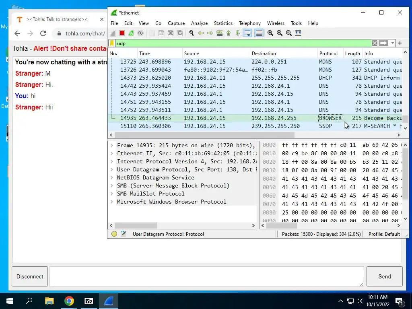Open the Analyze menu
The height and width of the screenshot is (309, 412).
[199, 23]
